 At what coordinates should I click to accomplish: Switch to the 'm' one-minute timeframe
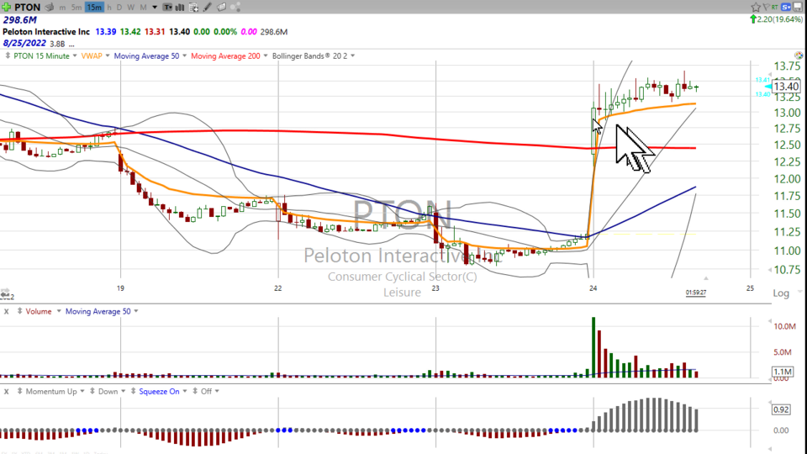click(62, 8)
